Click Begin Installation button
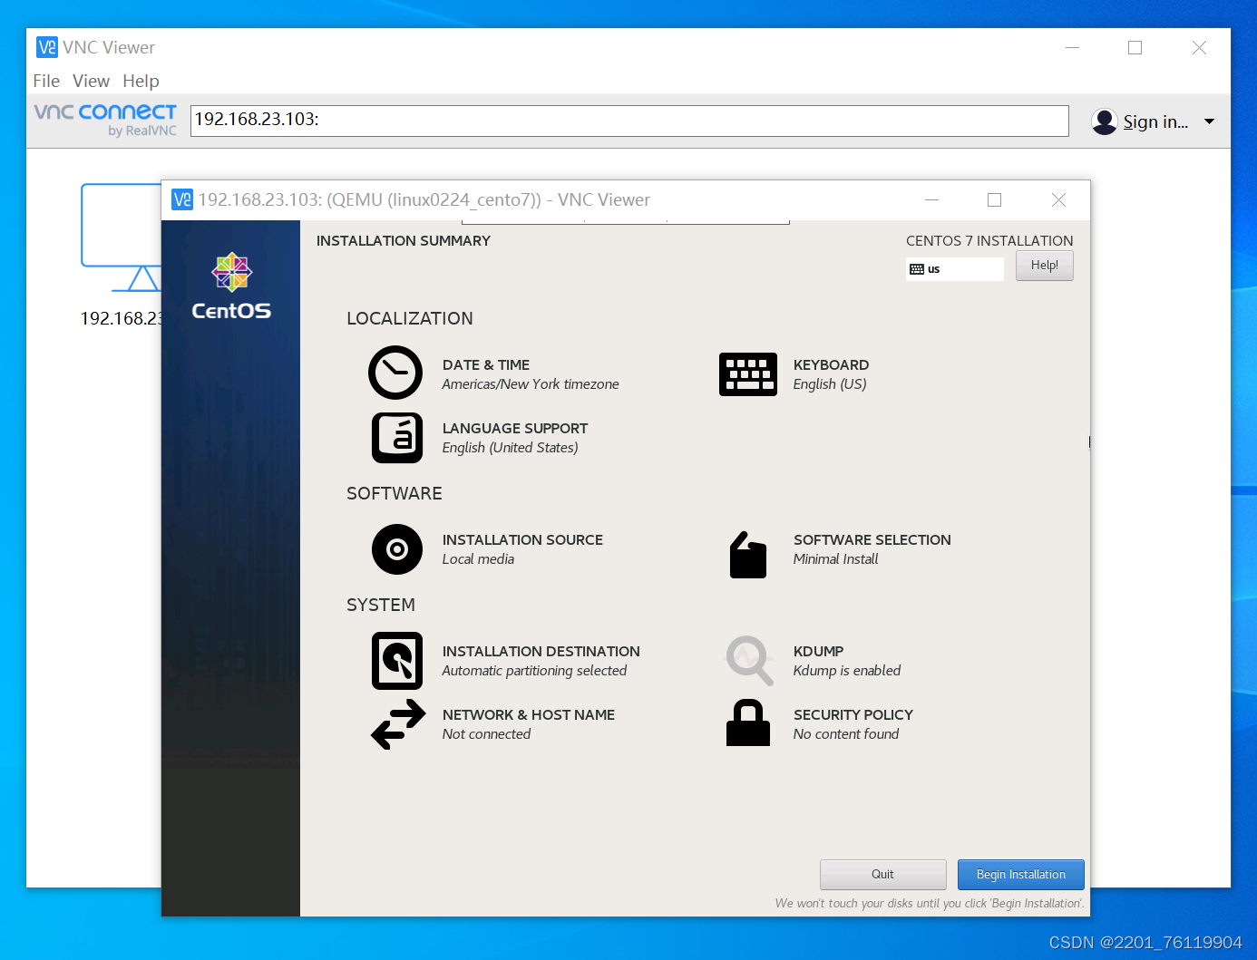This screenshot has width=1257, height=960. [1021, 875]
